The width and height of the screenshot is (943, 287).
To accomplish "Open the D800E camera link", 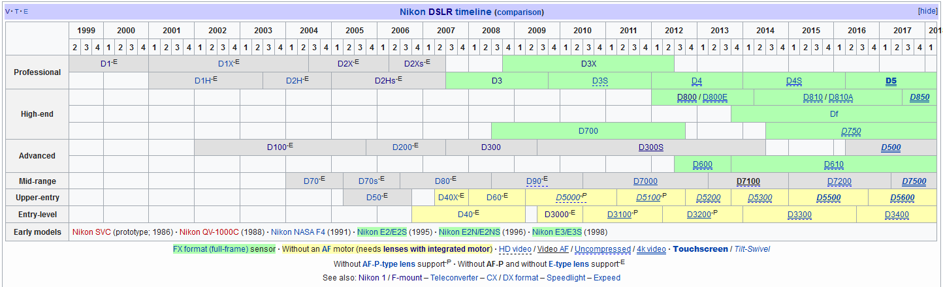I will point(715,98).
